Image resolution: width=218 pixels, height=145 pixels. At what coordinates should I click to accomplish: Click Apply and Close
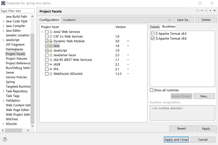click(x=176, y=139)
